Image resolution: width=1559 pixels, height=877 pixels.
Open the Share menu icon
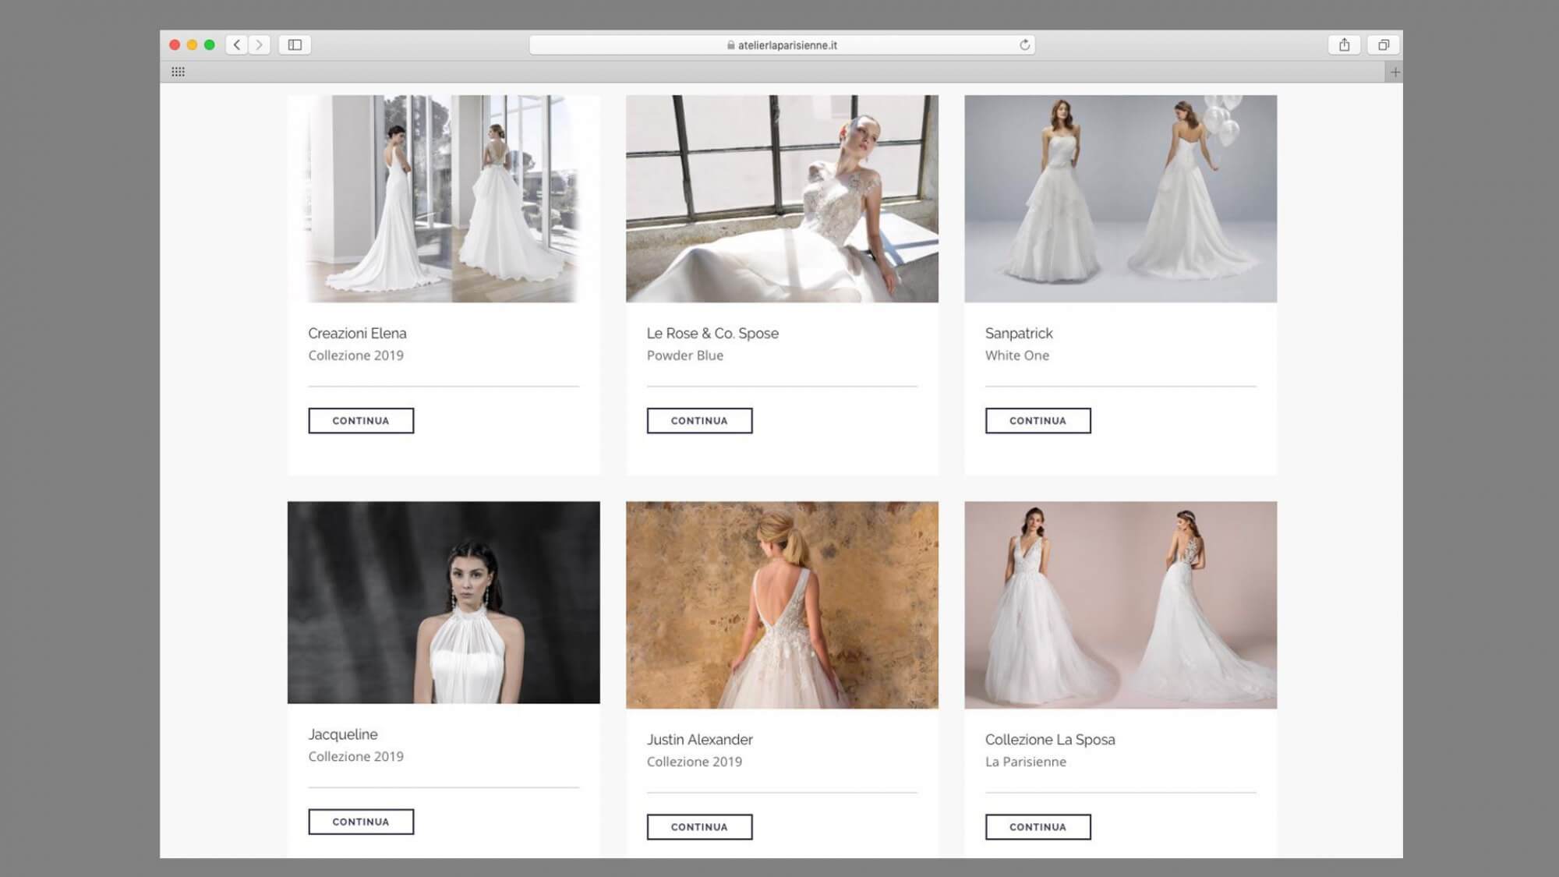tap(1344, 44)
